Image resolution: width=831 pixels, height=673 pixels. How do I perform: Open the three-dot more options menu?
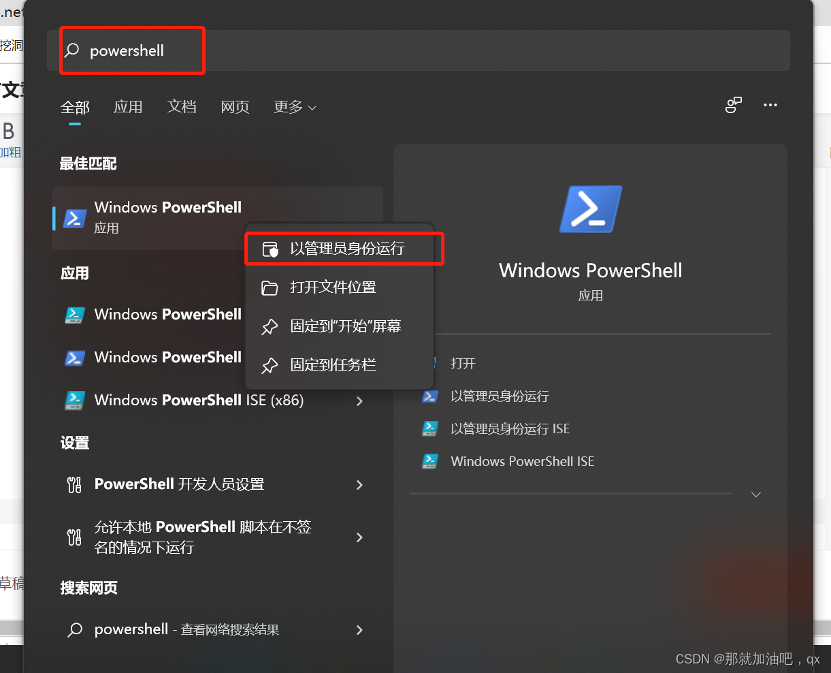pos(770,105)
